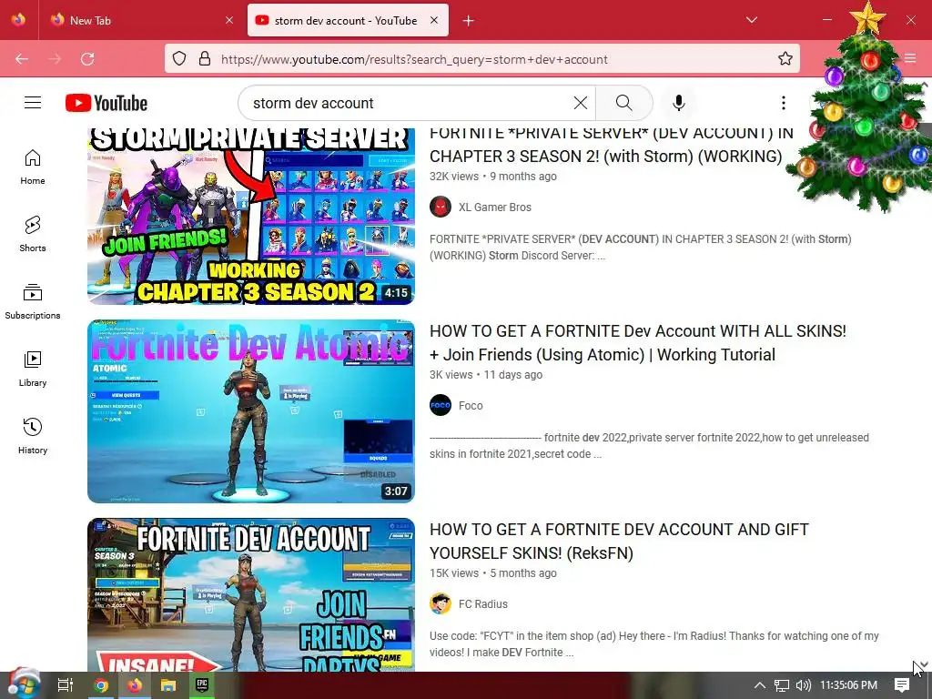This screenshot has width=932, height=699.
Task: Click '3K views • 11 days ago' text
Action: click(486, 375)
